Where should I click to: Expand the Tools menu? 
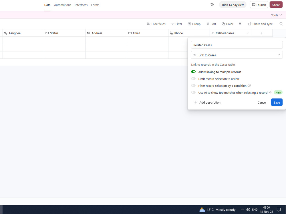tap(276, 15)
